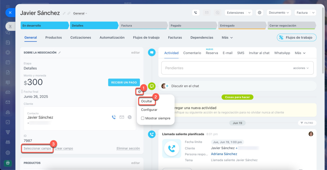Open the Adriana Sánchez responsible person link
Image resolution: width=327 pixels, height=170 pixels.
(224, 154)
